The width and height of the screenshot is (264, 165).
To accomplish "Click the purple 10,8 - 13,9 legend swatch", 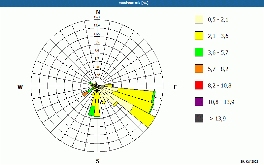I will [199, 102].
